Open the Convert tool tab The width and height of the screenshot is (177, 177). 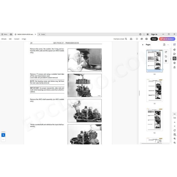pyautogui.click(x=17, y=39)
